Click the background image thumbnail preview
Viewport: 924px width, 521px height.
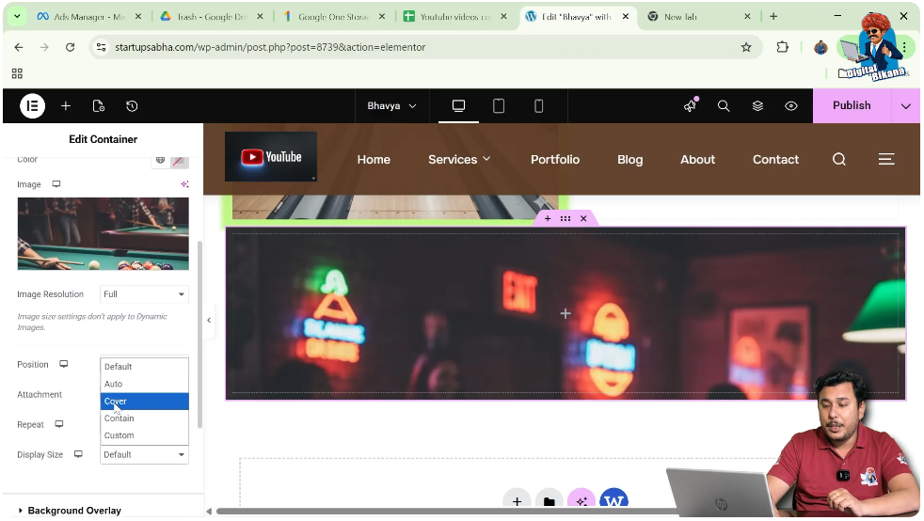(103, 233)
